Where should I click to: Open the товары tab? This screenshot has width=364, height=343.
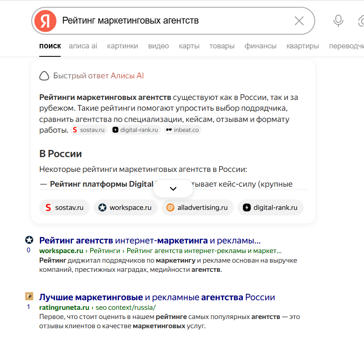click(222, 46)
